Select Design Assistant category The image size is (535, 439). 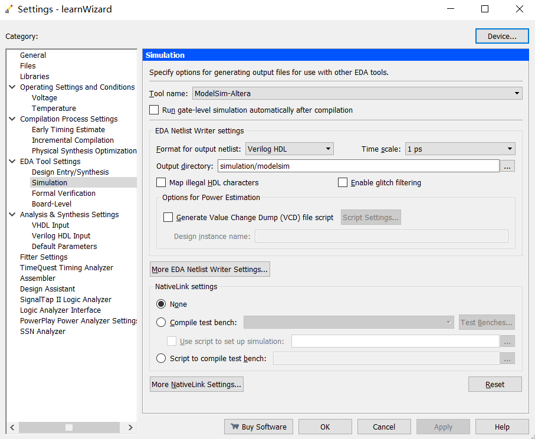pos(47,289)
